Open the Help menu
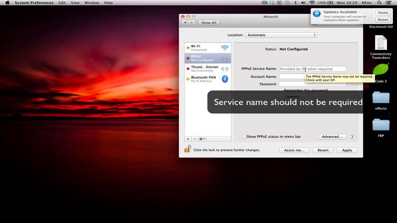Screen dimensions: 397x223 point(108,3)
